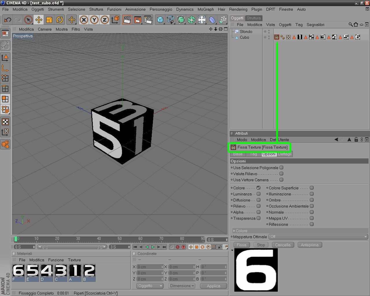
Task: Click the Fissa button
Action: 241,245
